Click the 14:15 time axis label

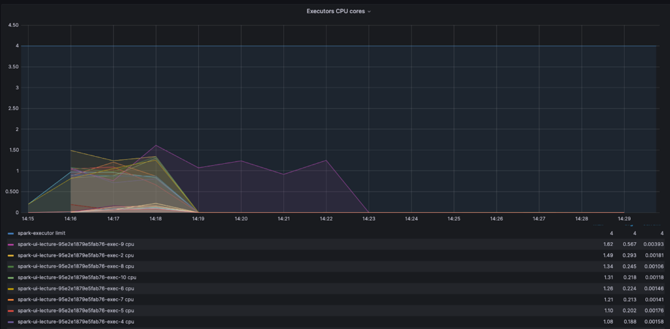click(x=27, y=219)
